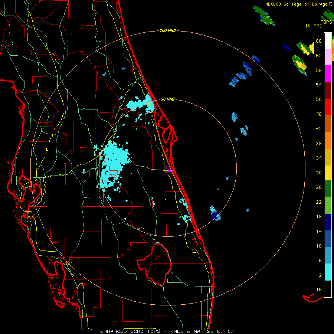The image size is (334, 334).
Task: Click the bright red legend swatch
Action: tap(328, 107)
